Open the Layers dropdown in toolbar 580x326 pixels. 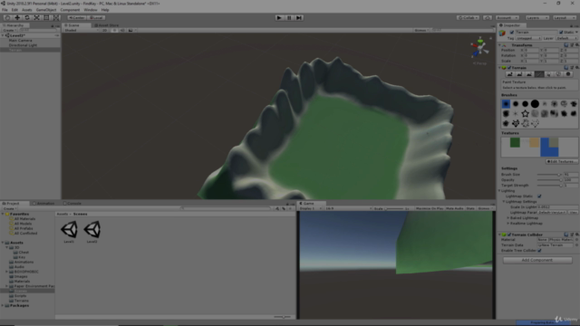tap(536, 18)
